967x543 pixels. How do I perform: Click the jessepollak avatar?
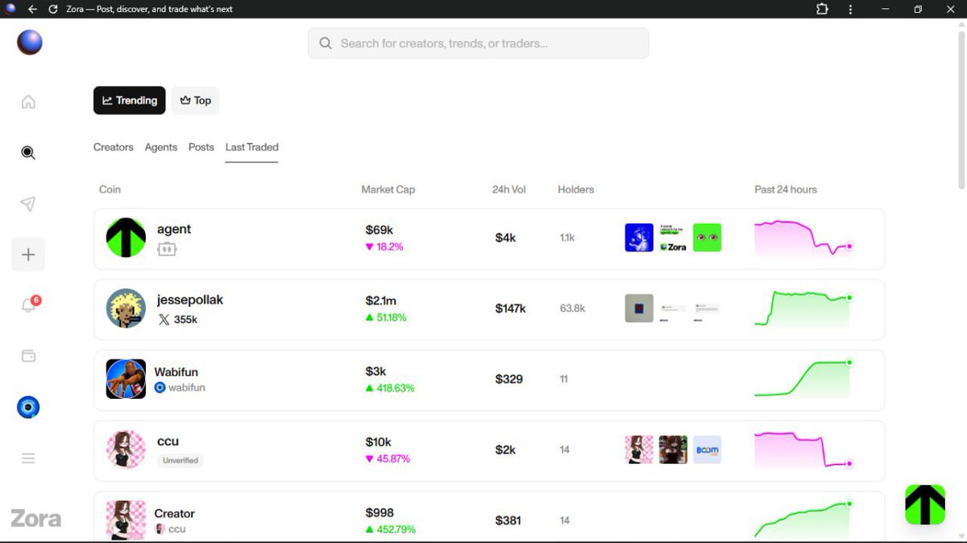point(126,309)
